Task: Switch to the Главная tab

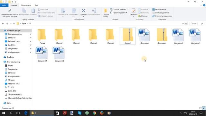Action: coord(14,5)
